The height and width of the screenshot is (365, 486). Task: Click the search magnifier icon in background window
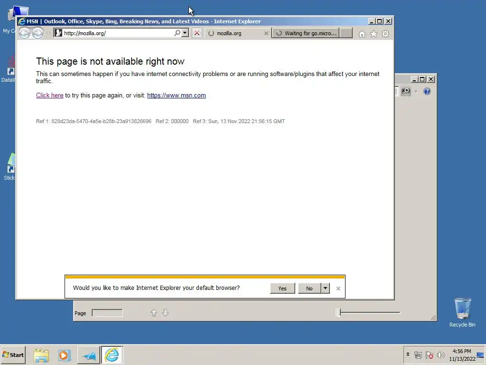(x=406, y=91)
